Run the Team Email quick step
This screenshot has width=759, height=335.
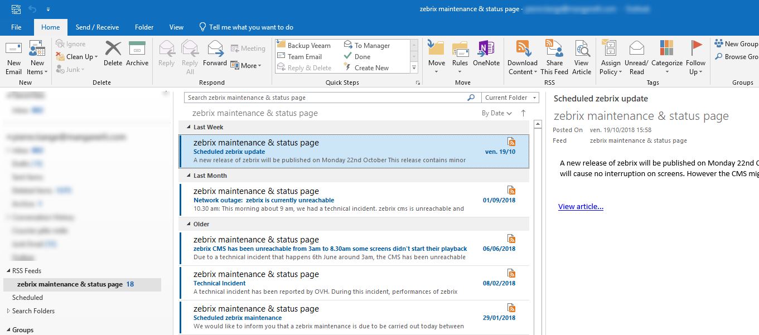299,57
